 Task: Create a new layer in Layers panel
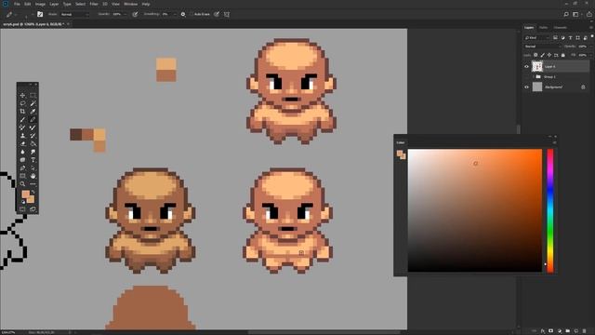576,331
